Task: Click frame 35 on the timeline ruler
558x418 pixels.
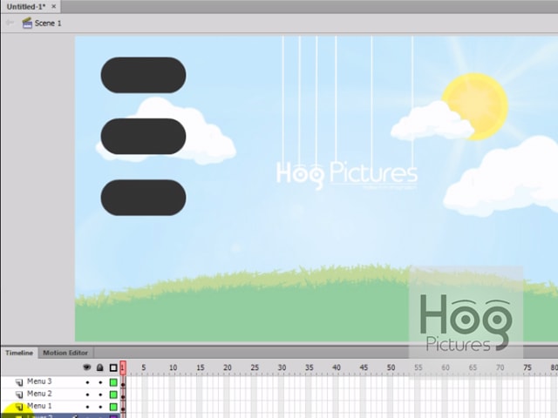Action: click(310, 367)
